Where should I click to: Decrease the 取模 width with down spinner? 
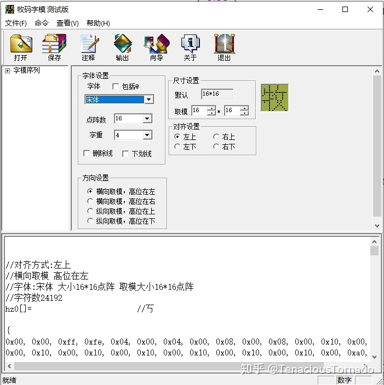point(211,113)
